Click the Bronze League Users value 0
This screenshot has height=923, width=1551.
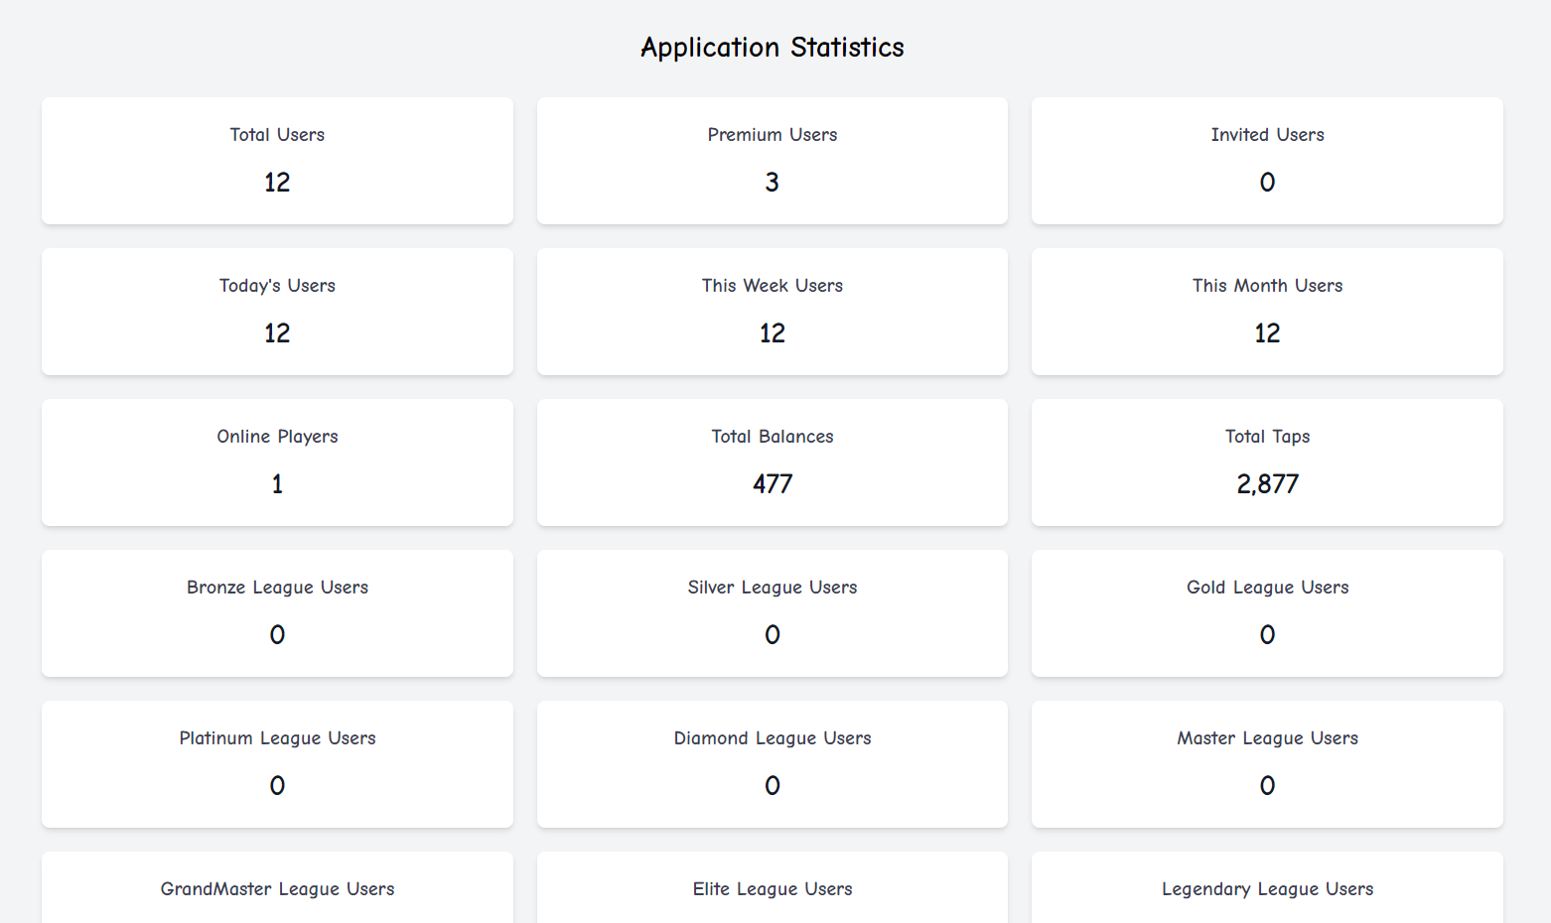pyautogui.click(x=277, y=635)
